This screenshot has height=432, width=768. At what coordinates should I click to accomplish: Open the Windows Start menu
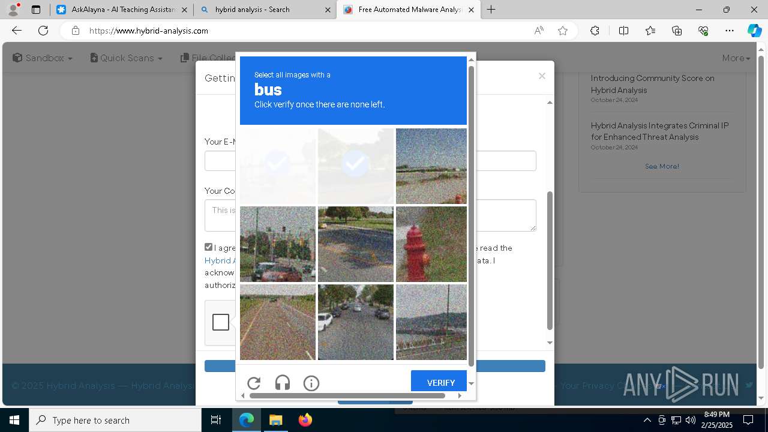tap(14, 420)
